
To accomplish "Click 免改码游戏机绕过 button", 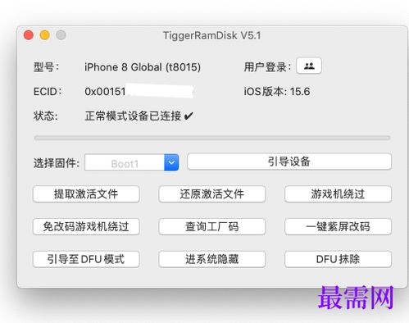I will point(86,226).
